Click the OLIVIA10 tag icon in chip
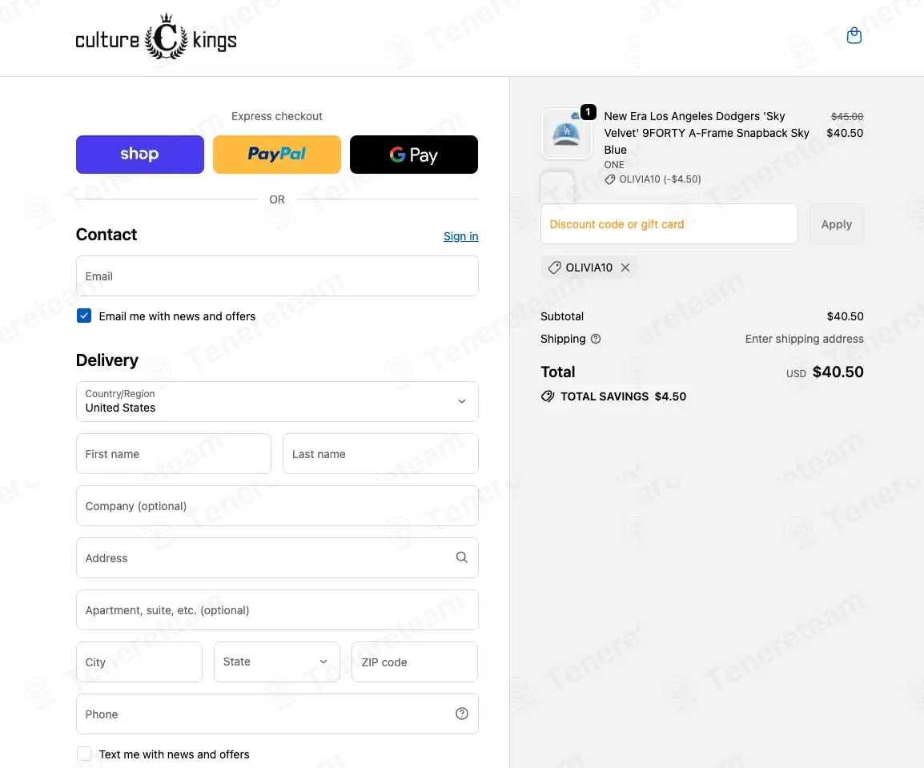The width and height of the screenshot is (924, 768). pyautogui.click(x=555, y=267)
